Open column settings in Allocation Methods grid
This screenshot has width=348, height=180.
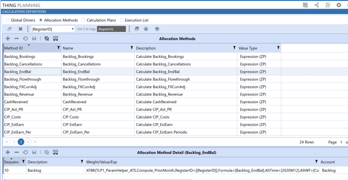55,39
